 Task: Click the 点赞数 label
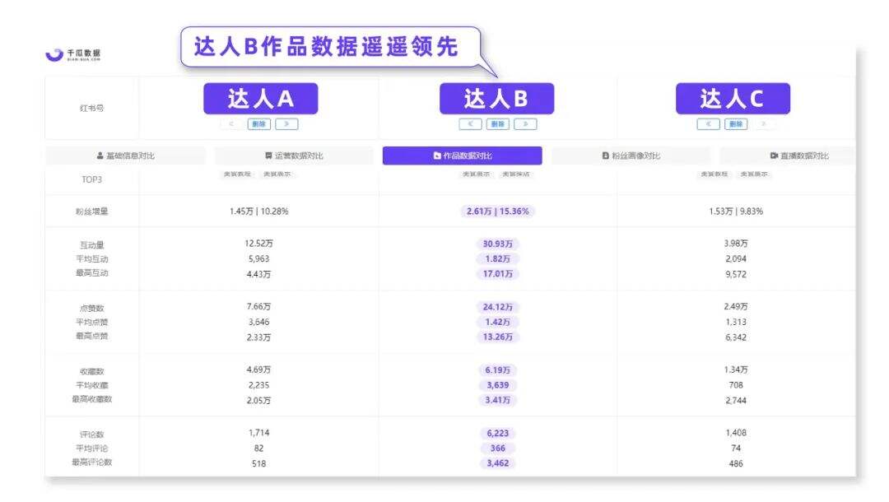(x=92, y=309)
